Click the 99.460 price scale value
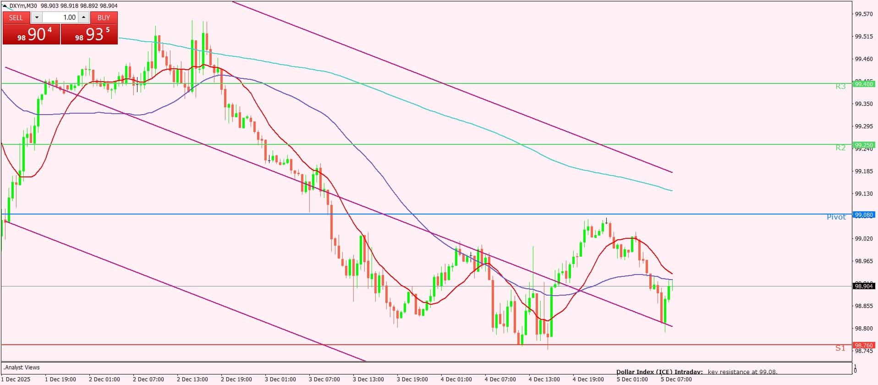This screenshot has height=385, width=878. click(864, 59)
